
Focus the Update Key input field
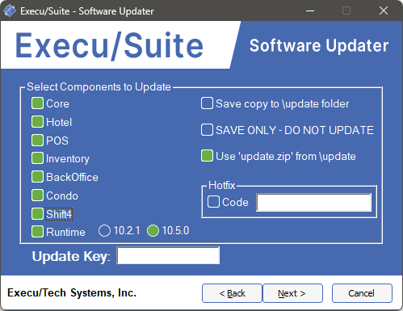(168, 255)
